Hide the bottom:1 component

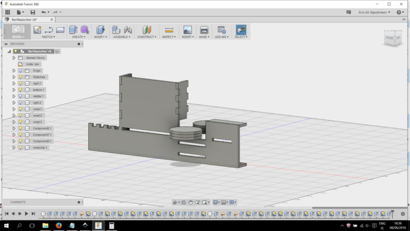(x=20, y=90)
